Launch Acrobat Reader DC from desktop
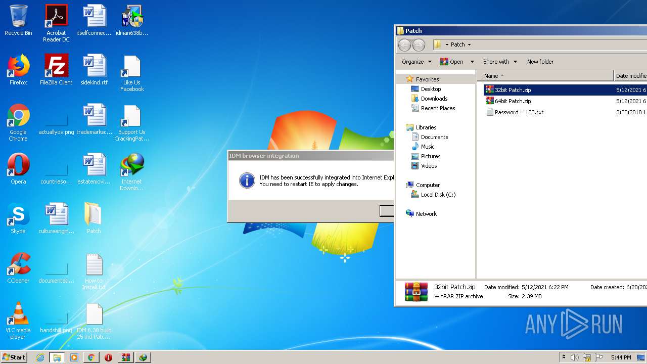 [x=56, y=23]
